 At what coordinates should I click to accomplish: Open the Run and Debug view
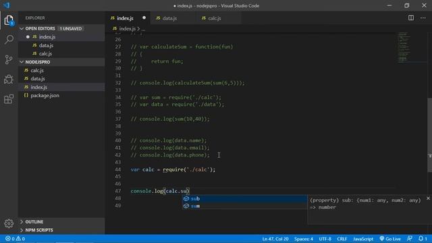tap(9, 80)
